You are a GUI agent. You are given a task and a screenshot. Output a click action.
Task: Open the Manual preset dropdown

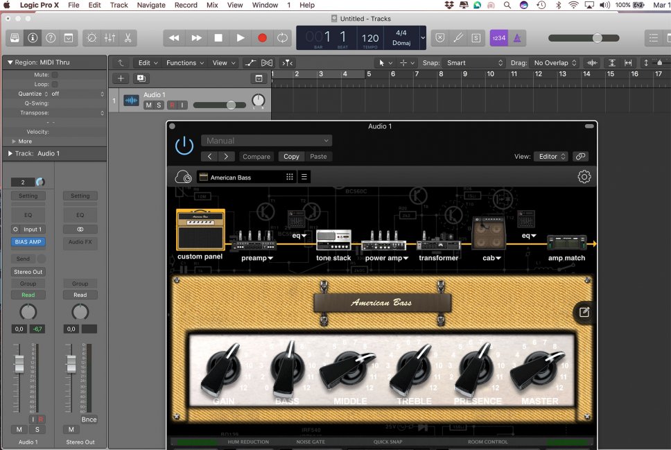(266, 141)
